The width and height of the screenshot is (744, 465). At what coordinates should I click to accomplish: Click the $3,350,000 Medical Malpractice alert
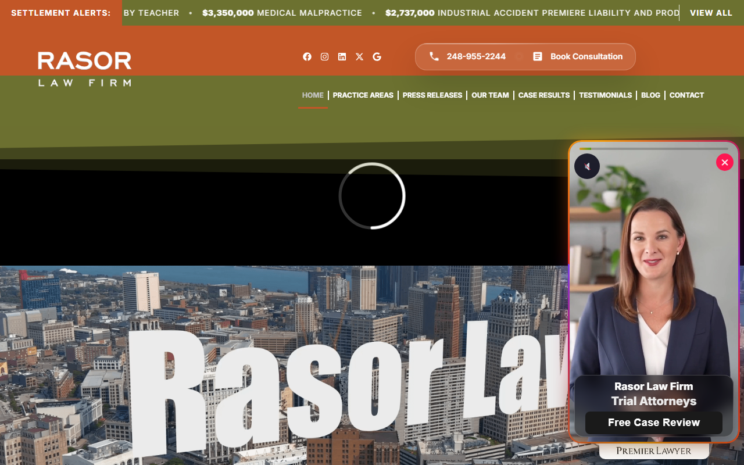tap(282, 13)
